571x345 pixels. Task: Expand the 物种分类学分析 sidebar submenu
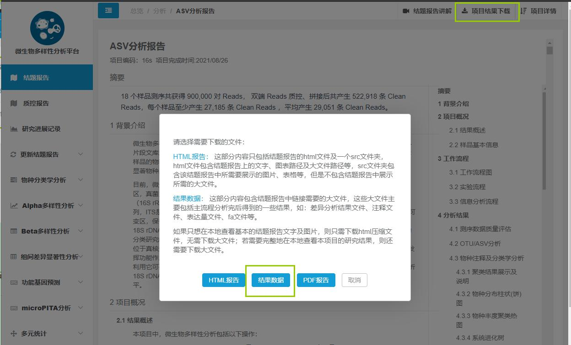tap(81, 180)
